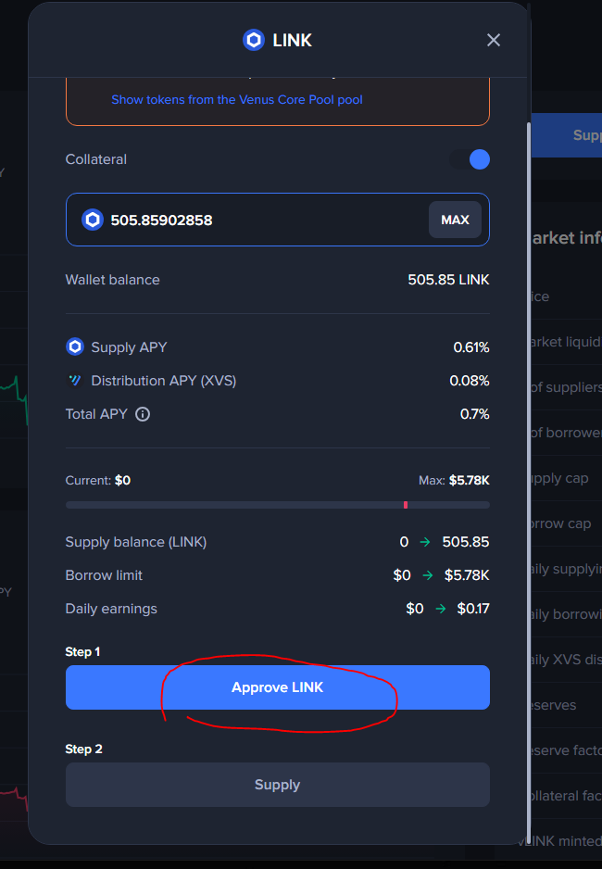Click the Daily earnings label
Viewport: 602px width, 869px height.
click(111, 609)
